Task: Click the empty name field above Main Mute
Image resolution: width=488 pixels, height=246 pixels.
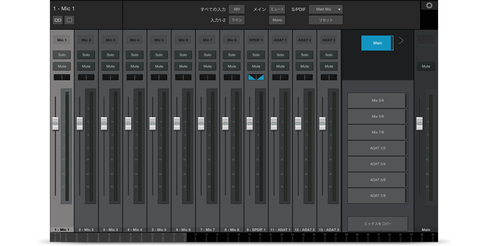Action: pyautogui.click(x=426, y=40)
